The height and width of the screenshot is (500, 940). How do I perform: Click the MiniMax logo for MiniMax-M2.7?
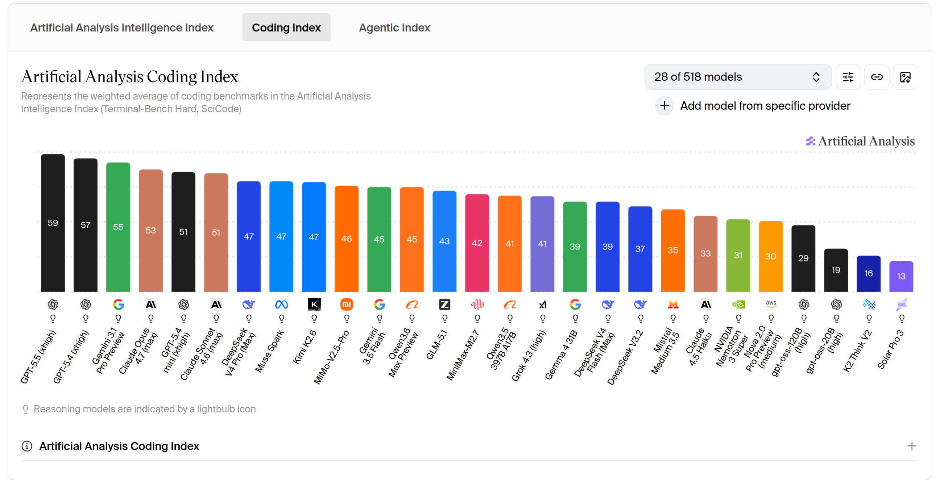click(x=477, y=304)
